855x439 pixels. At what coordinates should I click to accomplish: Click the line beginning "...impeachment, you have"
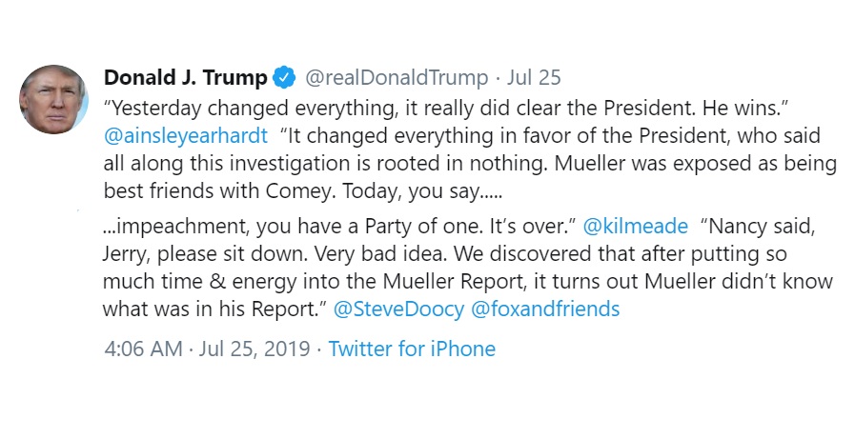tap(459, 226)
